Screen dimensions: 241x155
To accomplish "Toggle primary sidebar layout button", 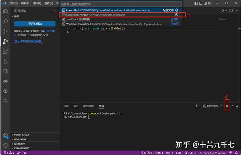I will (196, 3).
